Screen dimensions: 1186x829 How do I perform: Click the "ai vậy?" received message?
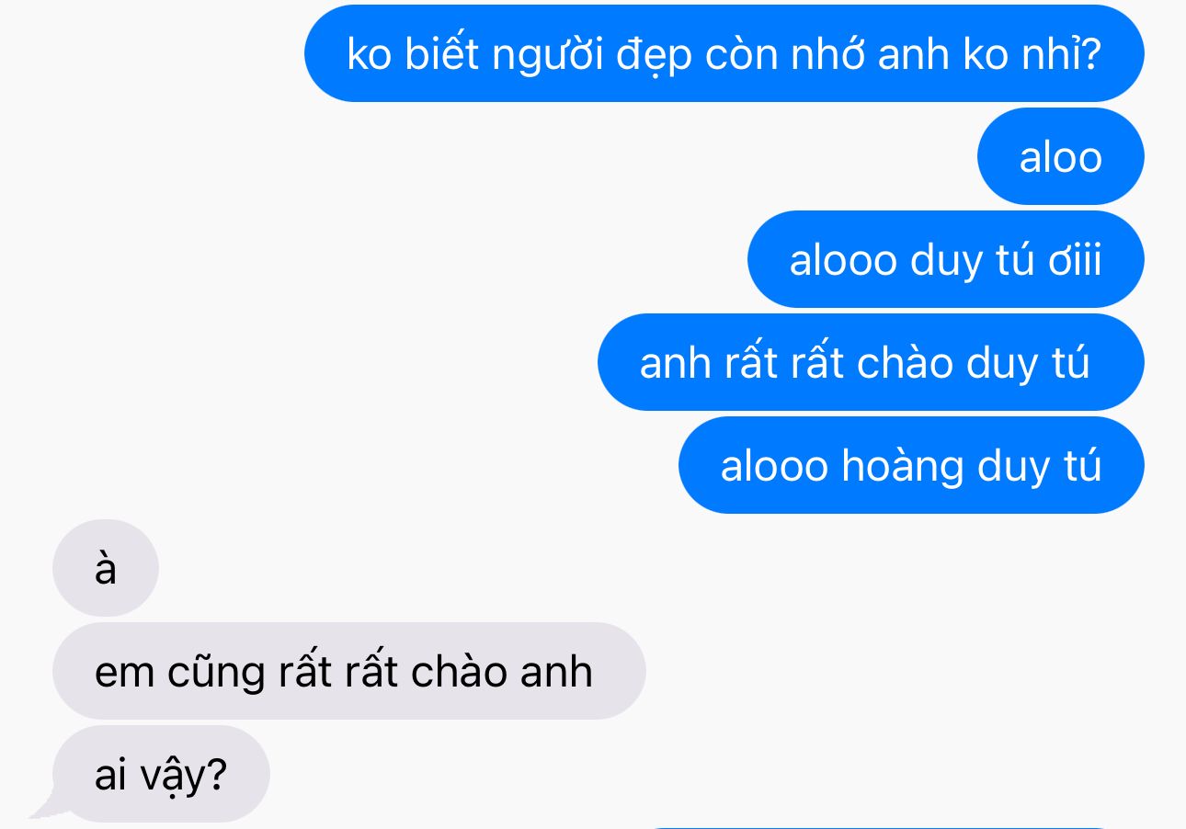[161, 774]
